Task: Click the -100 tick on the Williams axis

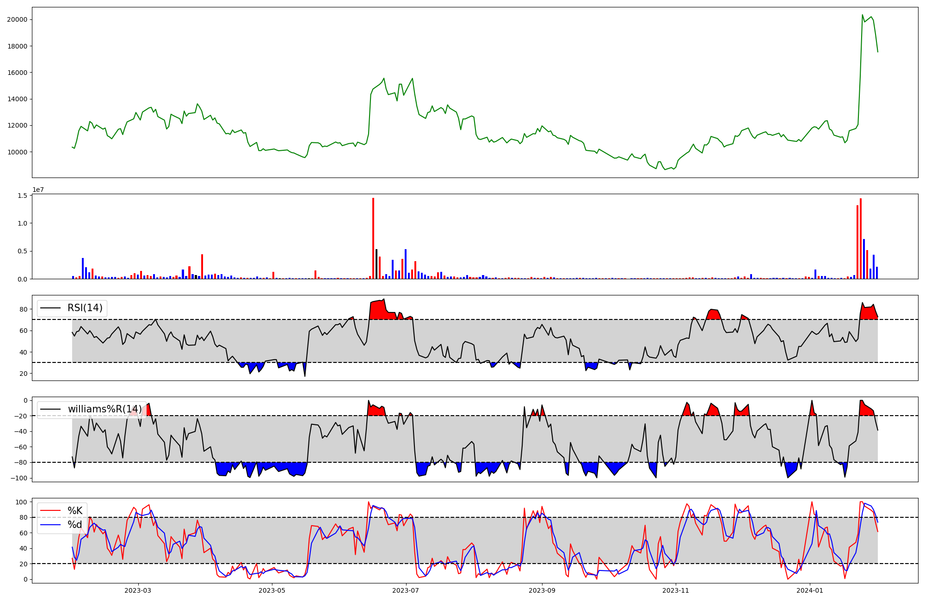Action: tap(19, 478)
